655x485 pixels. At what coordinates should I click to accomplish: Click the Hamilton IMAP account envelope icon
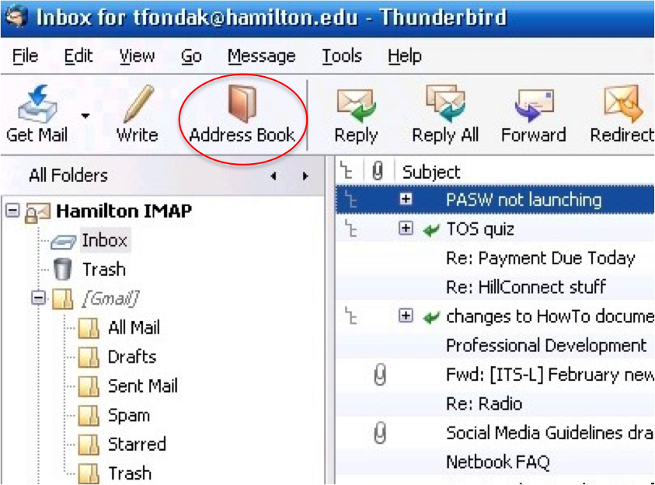click(37, 211)
